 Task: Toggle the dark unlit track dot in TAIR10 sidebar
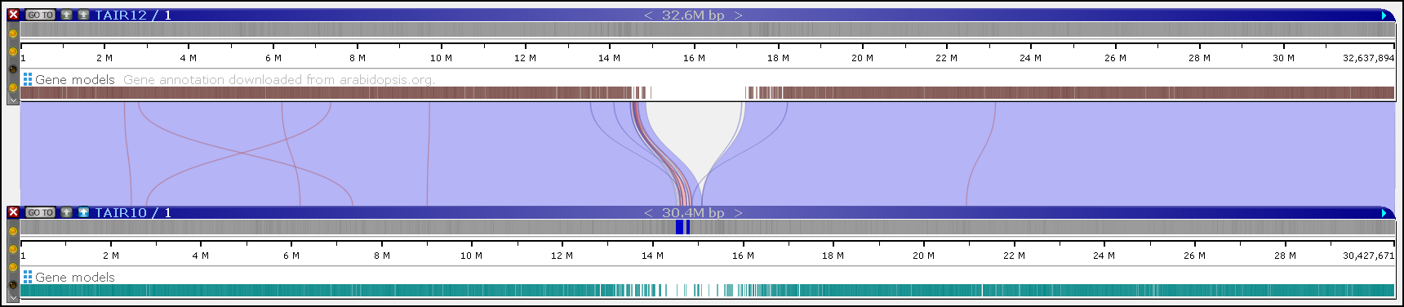(x=13, y=285)
